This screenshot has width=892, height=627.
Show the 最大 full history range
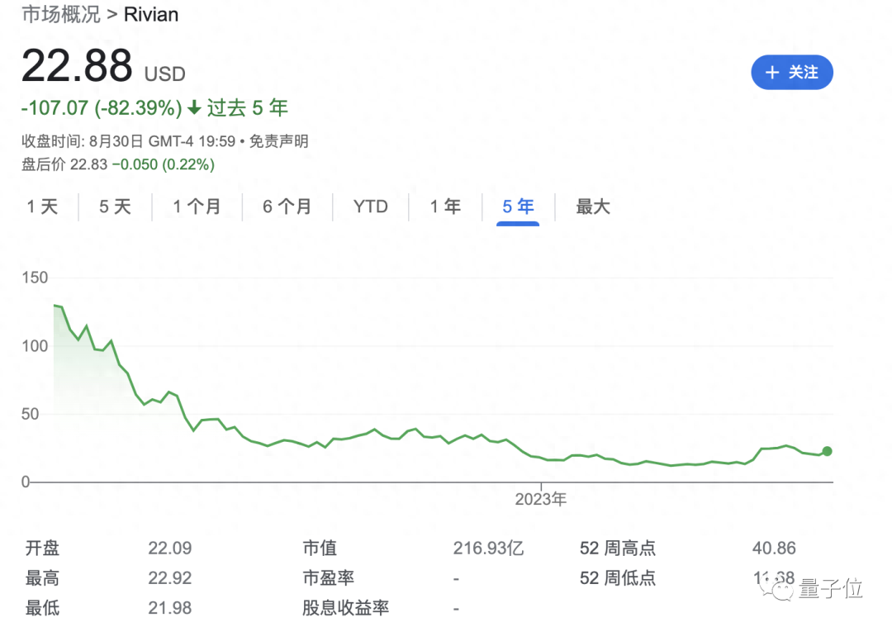point(592,207)
